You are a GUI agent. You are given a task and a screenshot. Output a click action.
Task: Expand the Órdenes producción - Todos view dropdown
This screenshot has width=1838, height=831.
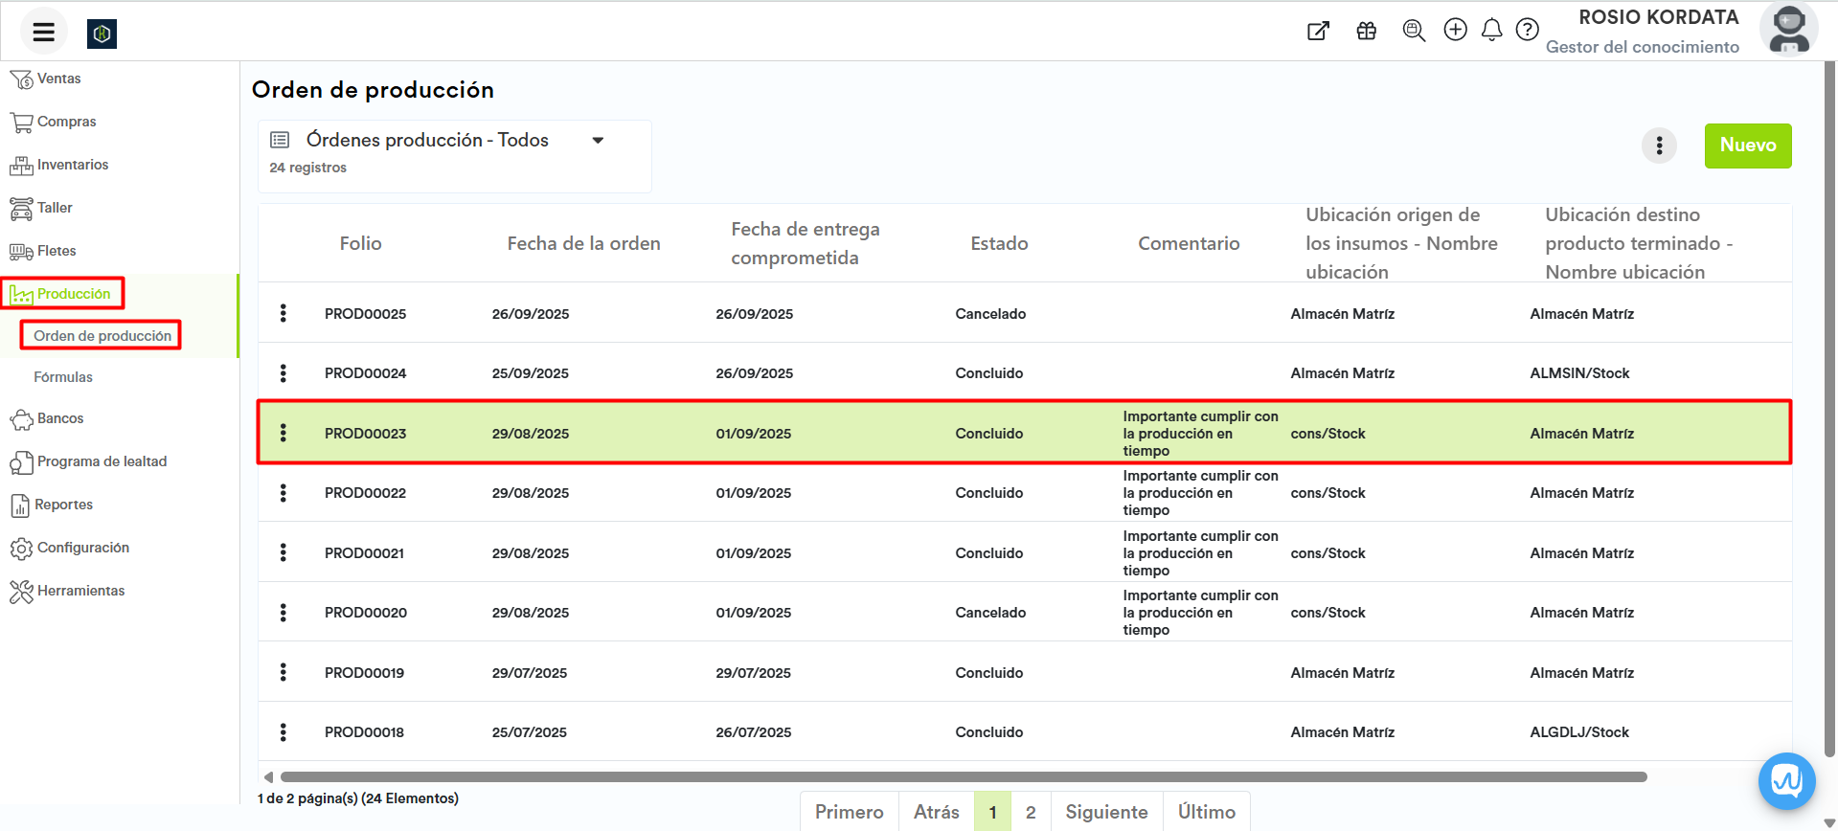click(x=598, y=141)
